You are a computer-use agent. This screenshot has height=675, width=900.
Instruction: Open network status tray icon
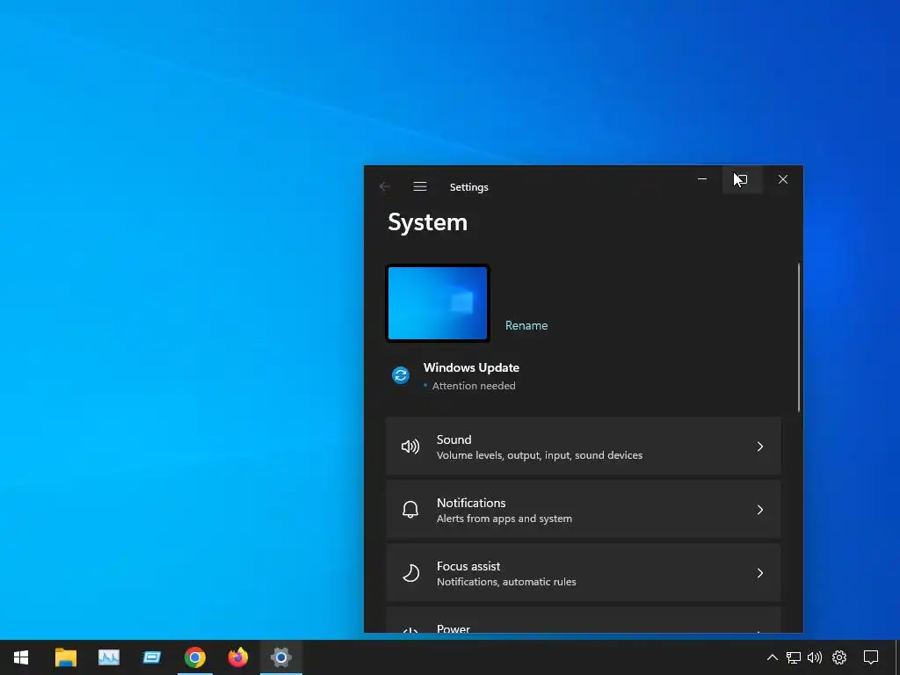[x=794, y=657]
